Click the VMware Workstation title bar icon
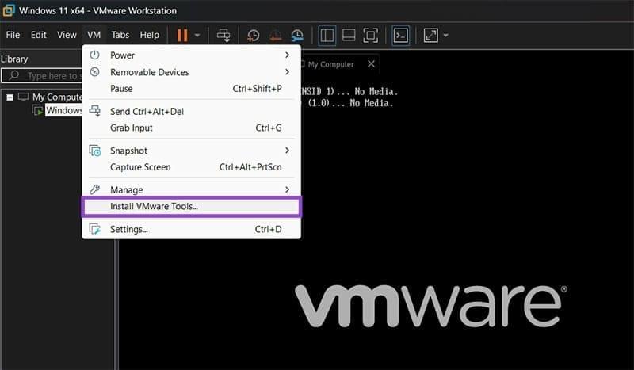The image size is (634, 370). [x=9, y=10]
